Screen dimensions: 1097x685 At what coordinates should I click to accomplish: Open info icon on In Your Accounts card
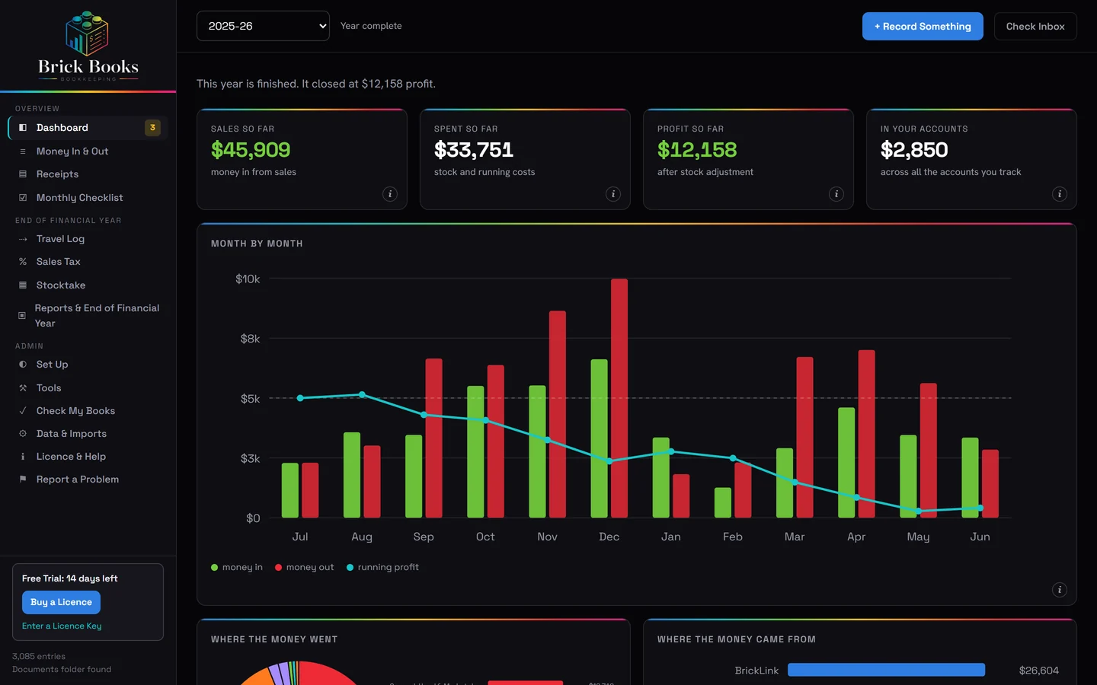(x=1060, y=194)
